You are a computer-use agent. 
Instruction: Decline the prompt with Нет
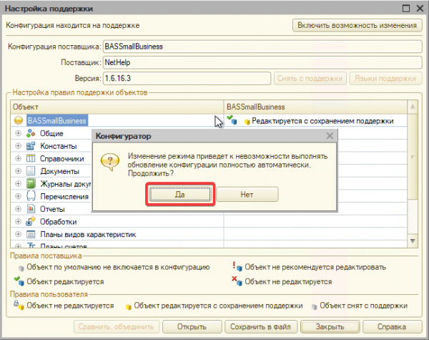tap(247, 194)
